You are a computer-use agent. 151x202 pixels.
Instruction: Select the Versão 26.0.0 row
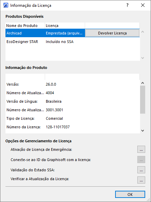tap(72, 84)
